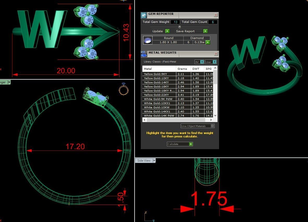Image resolution: width=308 pixels, height=222 pixels.
Task: Select the Yellow Gold:14KY row
Action: coord(159,82)
